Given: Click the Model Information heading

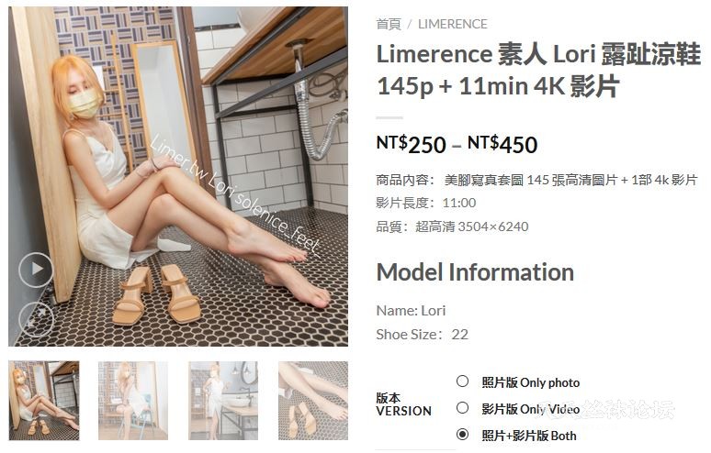Looking at the screenshot, I should (x=475, y=272).
